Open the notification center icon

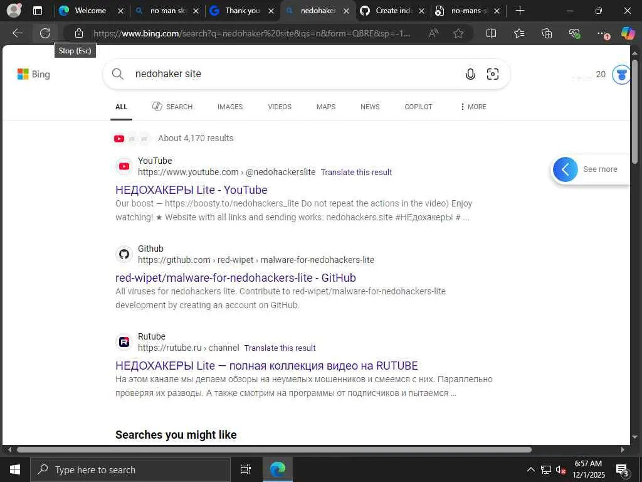coord(622,470)
